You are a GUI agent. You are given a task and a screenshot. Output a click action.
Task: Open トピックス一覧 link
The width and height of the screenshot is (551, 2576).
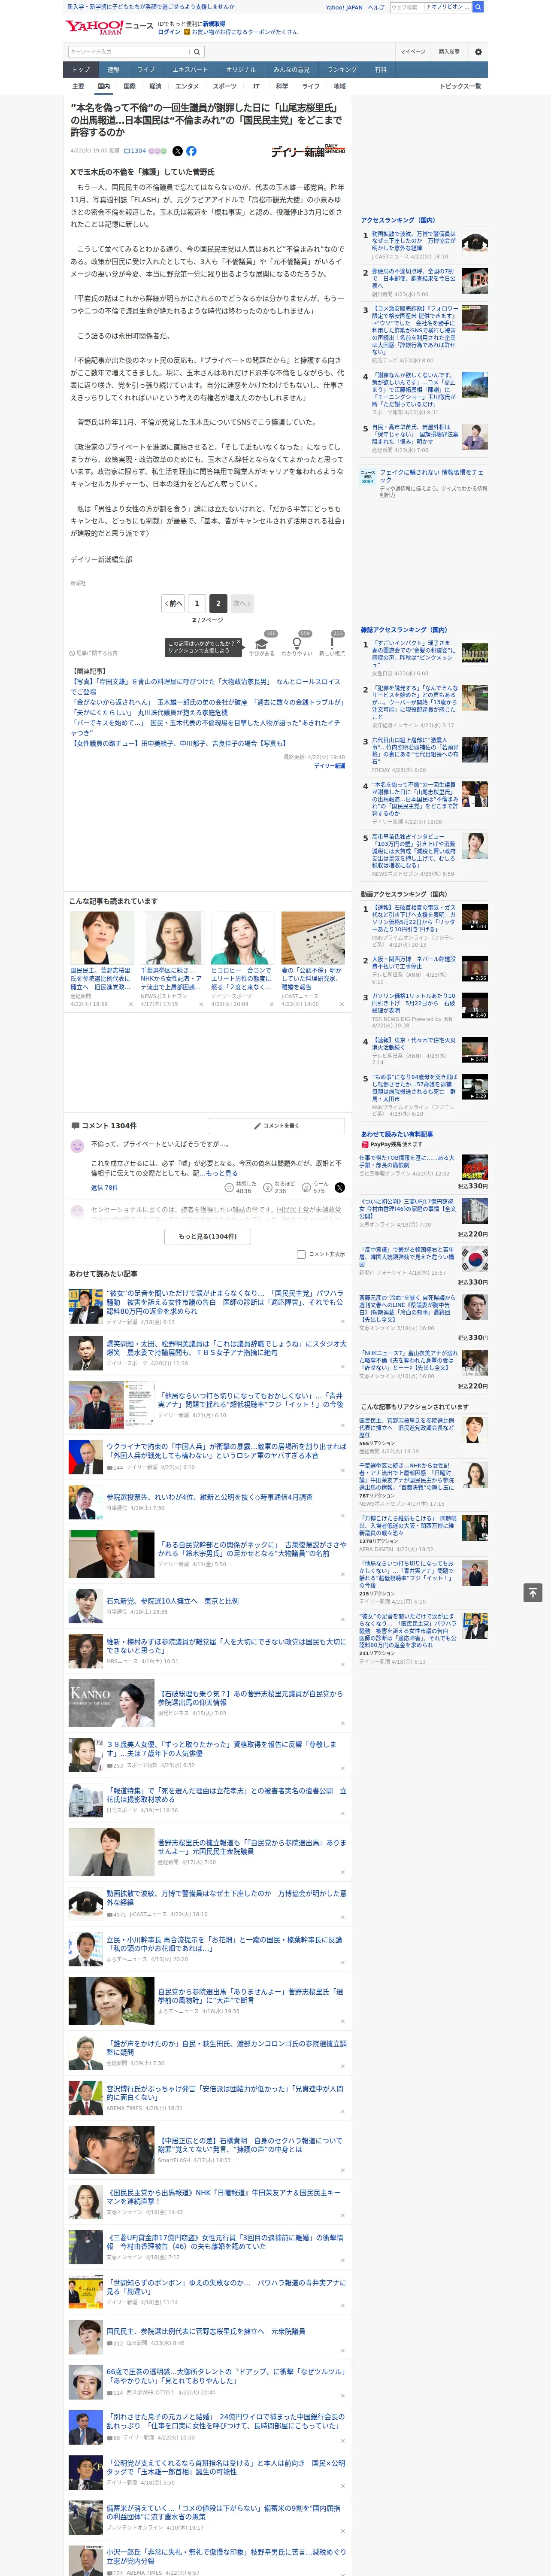tap(460, 86)
